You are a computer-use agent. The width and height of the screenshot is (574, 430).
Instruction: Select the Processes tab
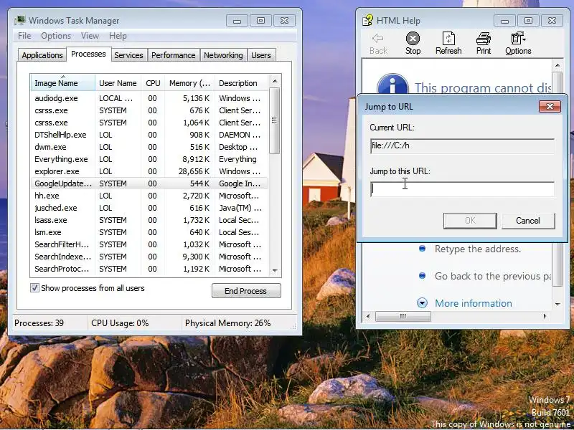pos(88,54)
